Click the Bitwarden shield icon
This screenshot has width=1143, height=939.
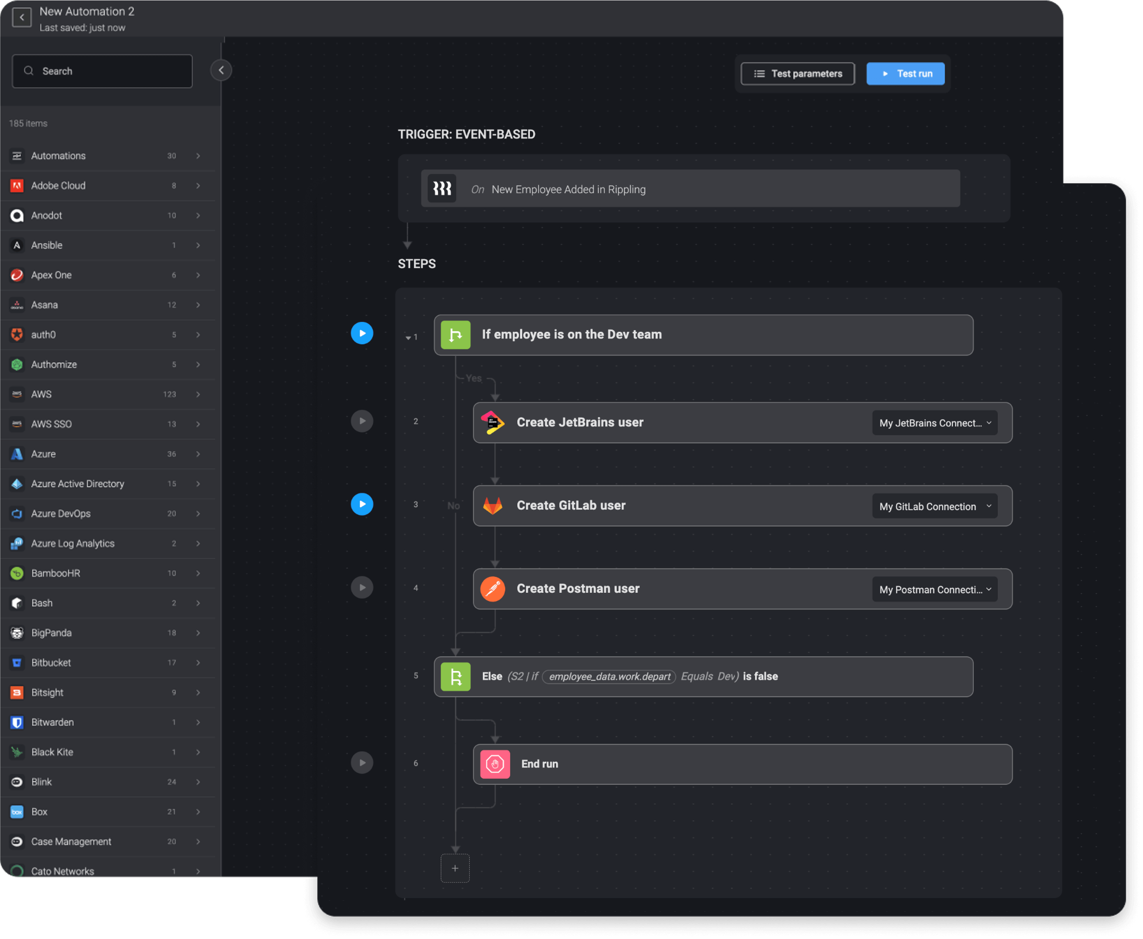coord(17,722)
